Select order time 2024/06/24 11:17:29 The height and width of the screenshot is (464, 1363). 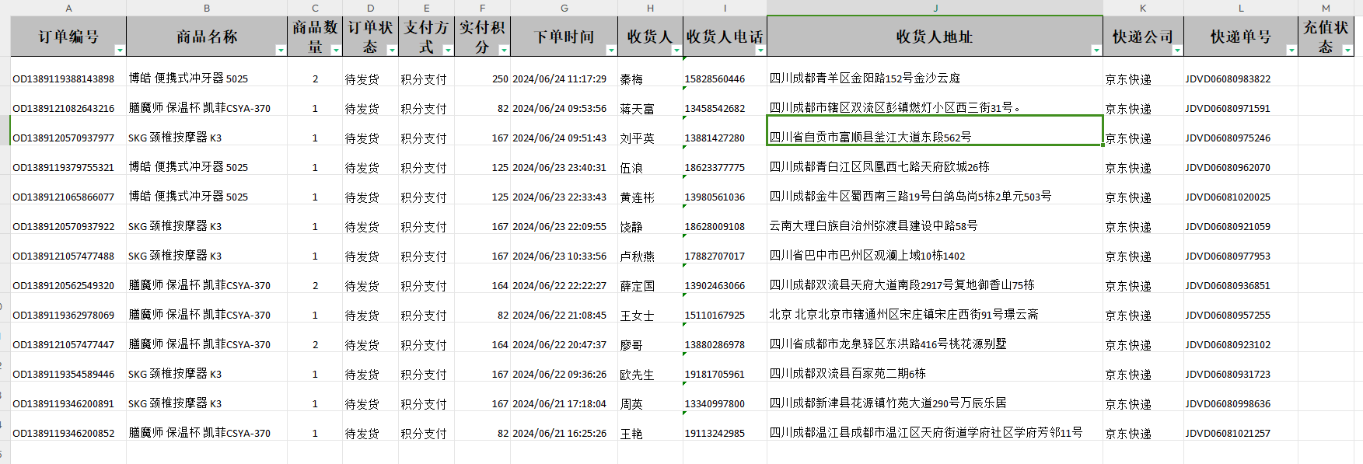(560, 79)
